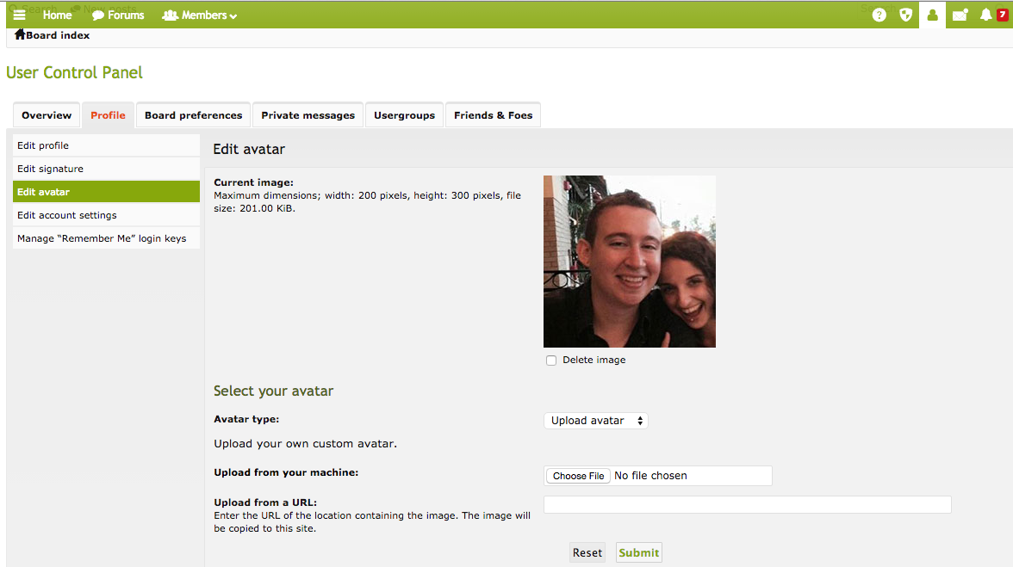Expand the Members dropdown menu
Screen dimensions: 1013x567
click(199, 15)
